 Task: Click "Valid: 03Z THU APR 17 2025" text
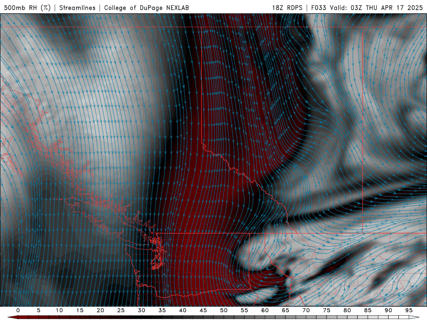[x=376, y=7]
